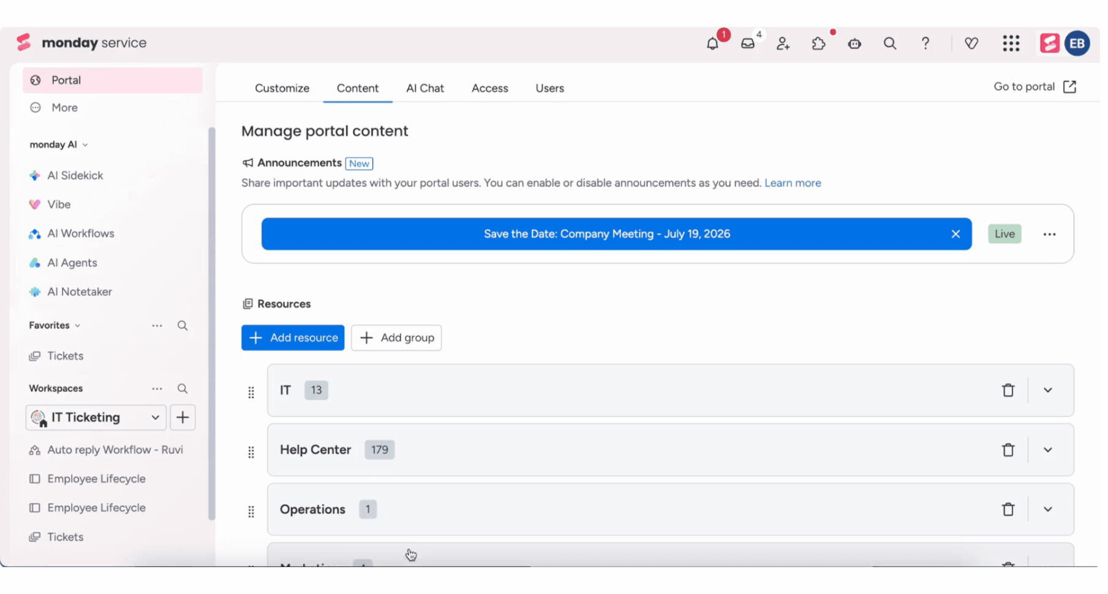Collapse the Favorites section

pyautogui.click(x=78, y=326)
